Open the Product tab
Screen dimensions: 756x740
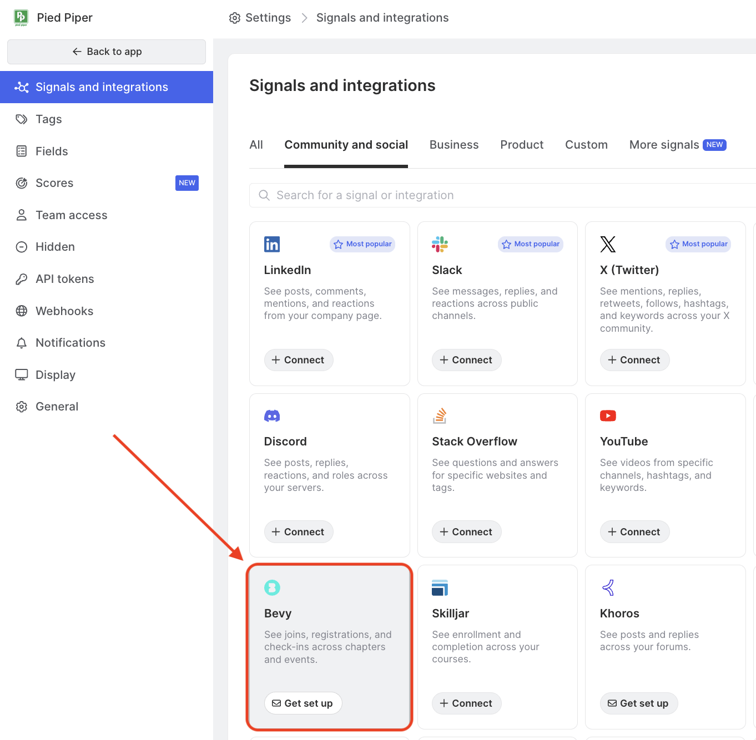coord(522,145)
